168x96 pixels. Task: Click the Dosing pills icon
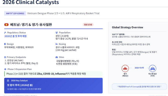coord(57,44)
